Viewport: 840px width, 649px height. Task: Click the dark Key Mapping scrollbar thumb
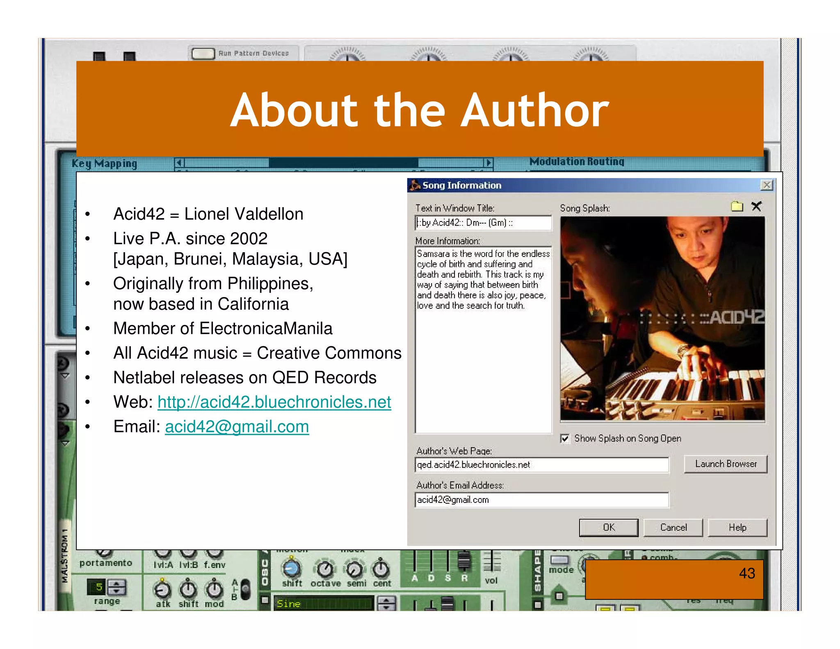click(343, 163)
